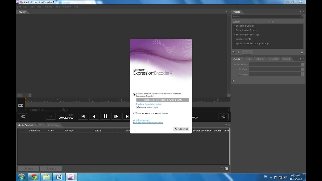The image size is (322, 181).
Task: Click the Encode button below media list
Action: click(51, 168)
